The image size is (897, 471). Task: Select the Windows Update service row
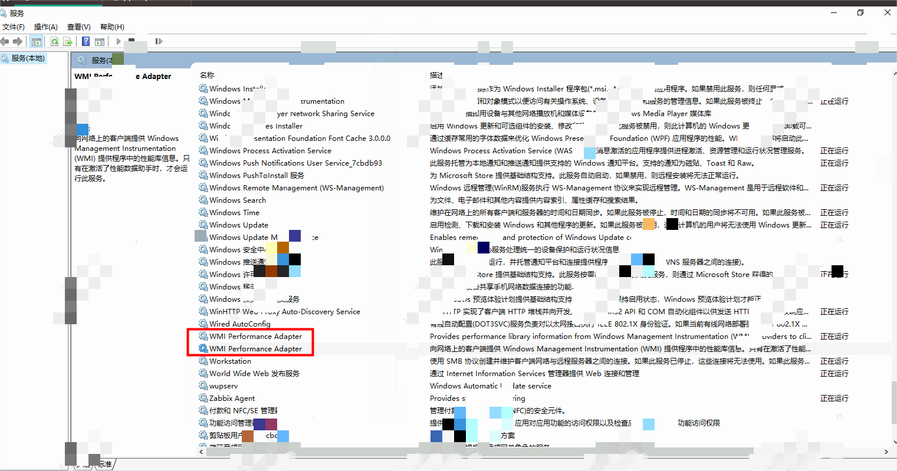pyautogui.click(x=238, y=225)
